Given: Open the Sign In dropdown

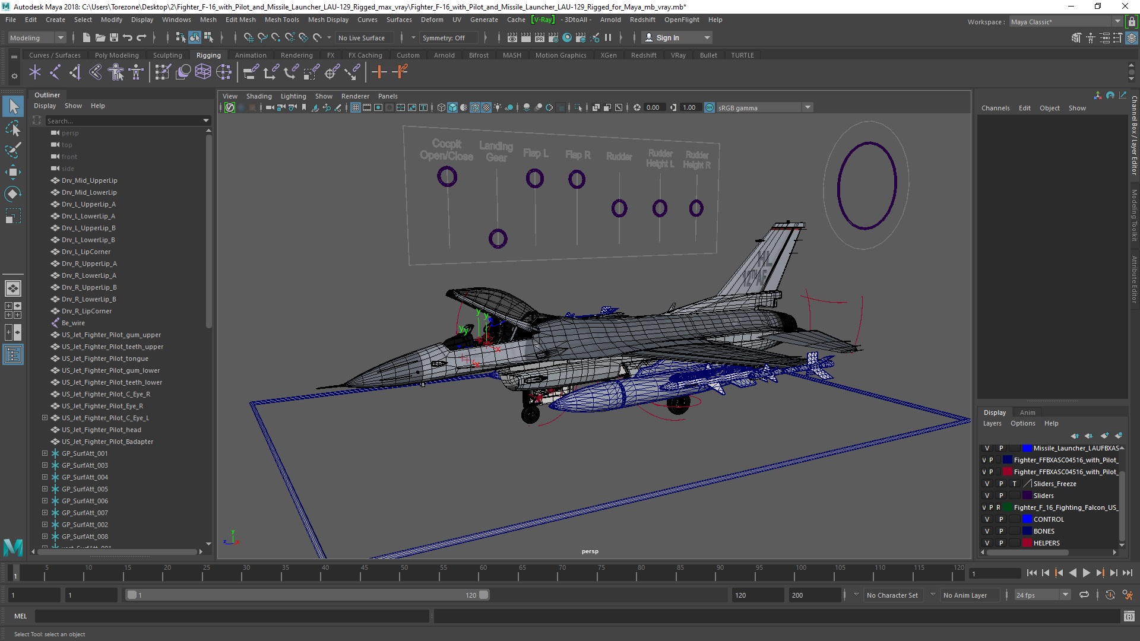Looking at the screenshot, I should [x=677, y=37].
